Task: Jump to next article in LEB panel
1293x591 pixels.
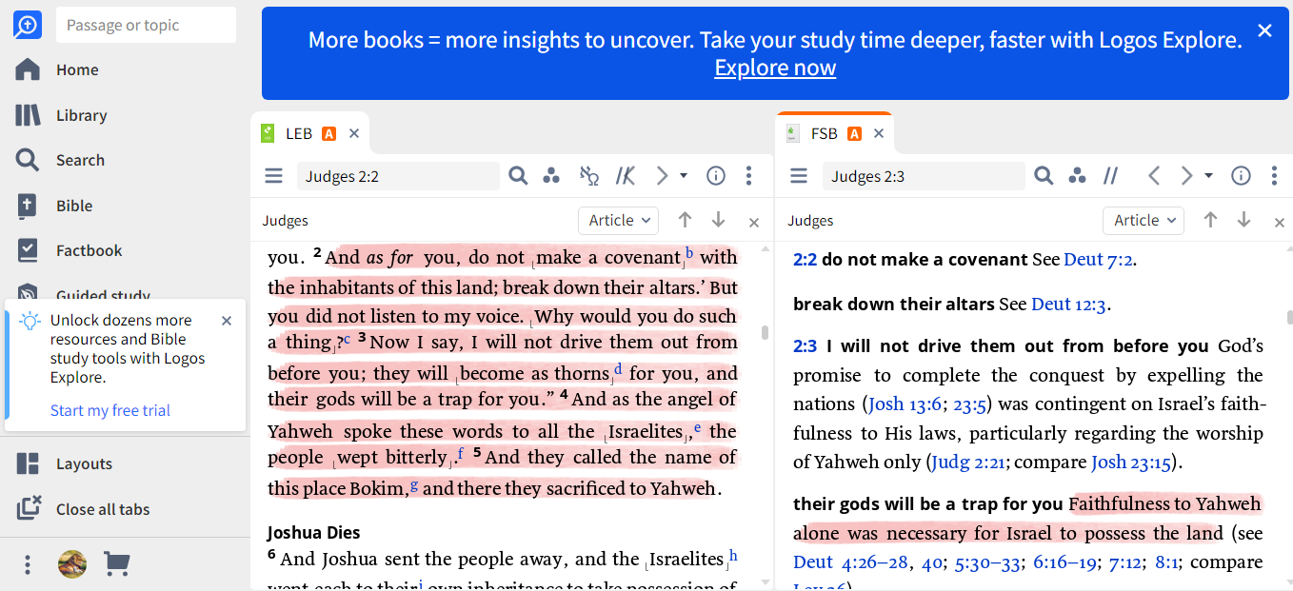Action: (719, 220)
